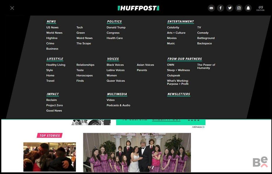
Task: Open the Battleground link
Action: (206, 38)
